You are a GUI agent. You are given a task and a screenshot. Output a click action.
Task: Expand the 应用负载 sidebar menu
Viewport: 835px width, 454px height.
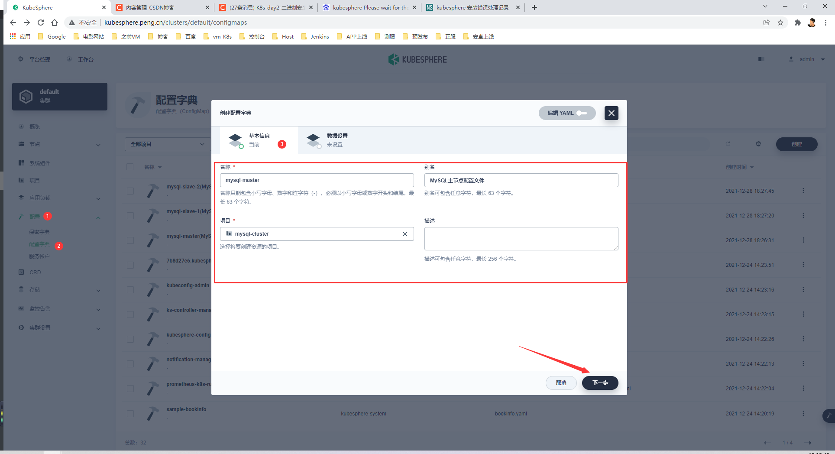click(60, 198)
